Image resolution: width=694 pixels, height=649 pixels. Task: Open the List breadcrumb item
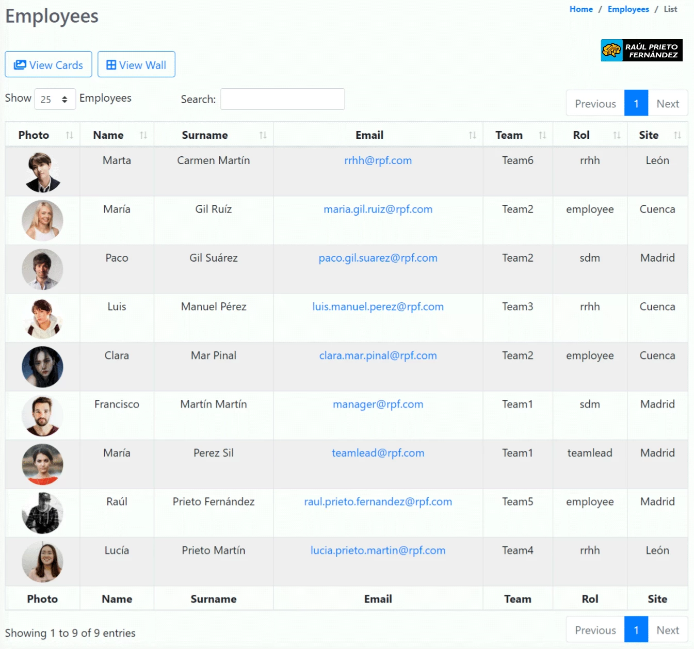pos(670,9)
